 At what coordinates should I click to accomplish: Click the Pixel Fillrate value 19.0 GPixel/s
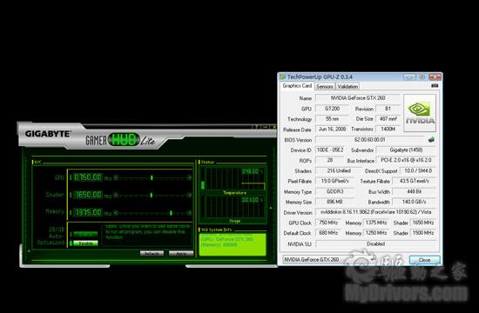(x=334, y=181)
